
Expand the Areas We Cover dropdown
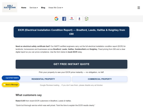[56, 8]
